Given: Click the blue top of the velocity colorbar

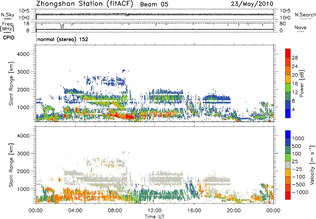Looking at the screenshot, I should 288,134.
